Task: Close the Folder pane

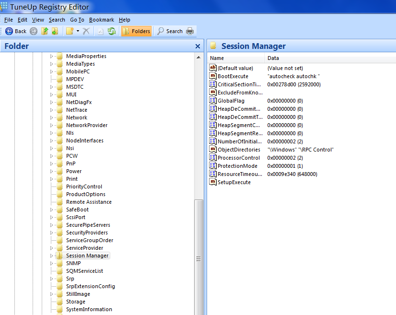Action: coord(198,46)
